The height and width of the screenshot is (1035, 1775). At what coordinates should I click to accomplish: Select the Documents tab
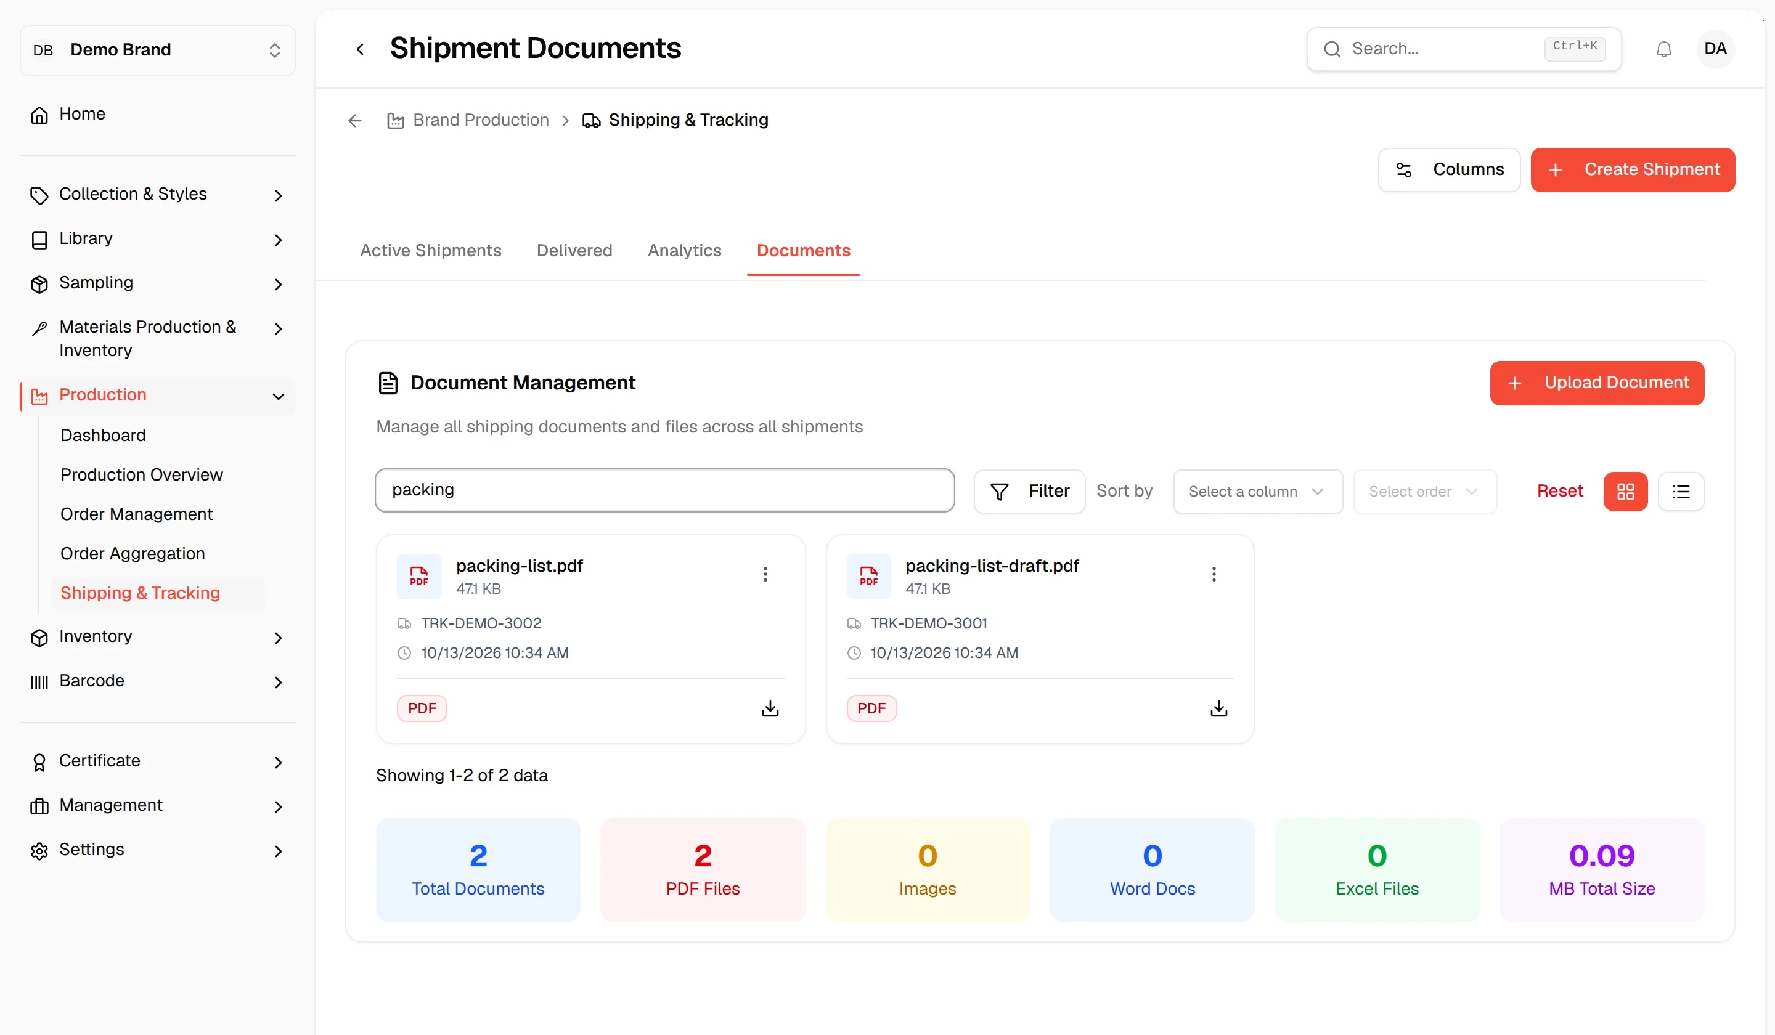804,251
